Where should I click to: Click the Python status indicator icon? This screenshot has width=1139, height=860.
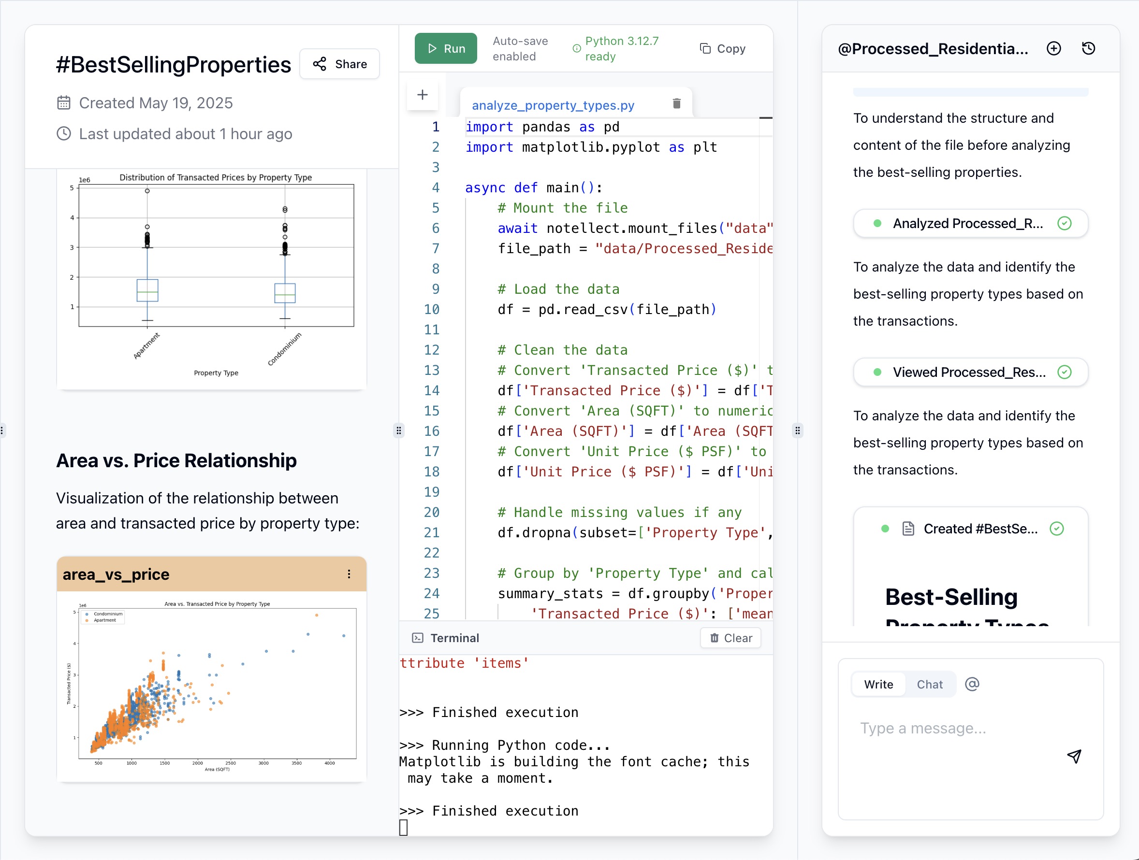[577, 48]
